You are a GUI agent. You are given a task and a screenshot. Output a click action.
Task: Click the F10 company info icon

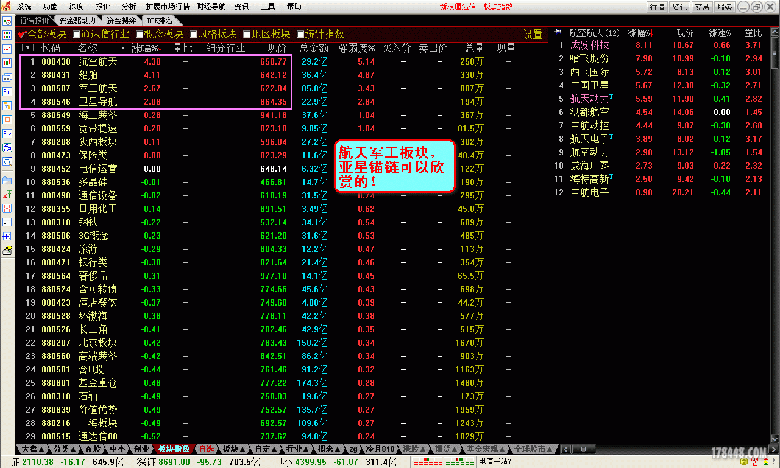click(x=7, y=91)
